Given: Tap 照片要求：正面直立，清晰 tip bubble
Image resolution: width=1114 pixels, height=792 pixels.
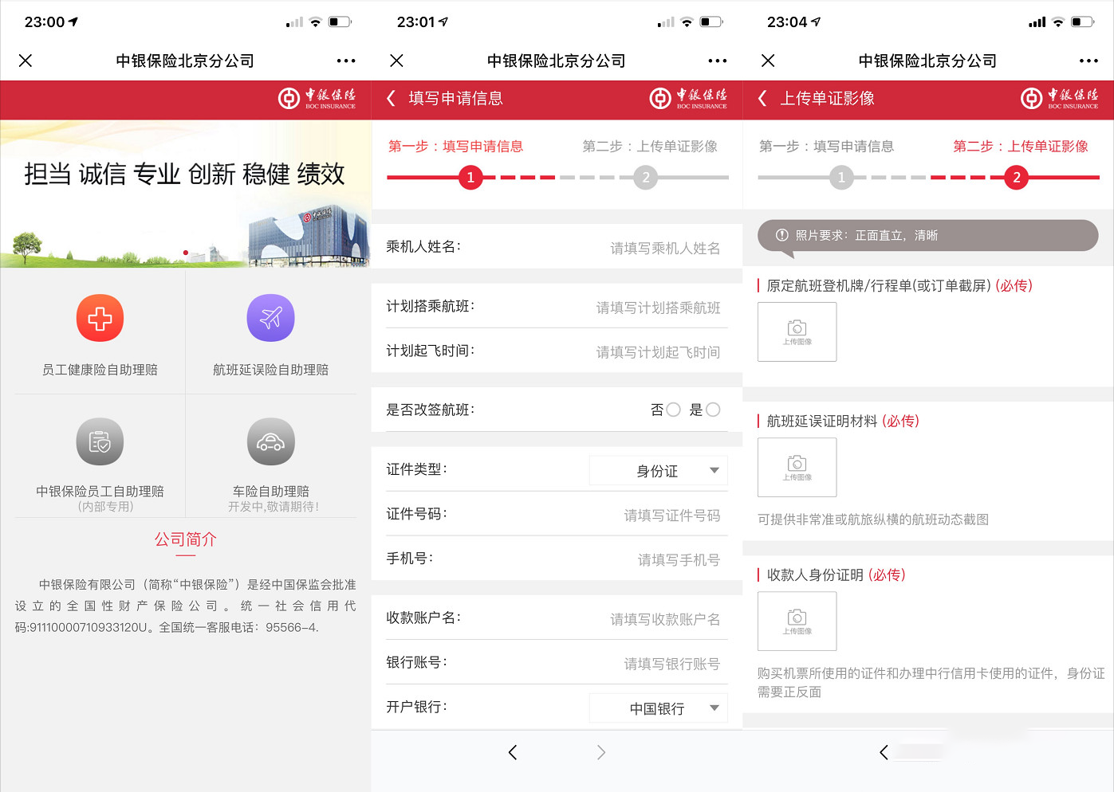Looking at the screenshot, I should point(927,236).
